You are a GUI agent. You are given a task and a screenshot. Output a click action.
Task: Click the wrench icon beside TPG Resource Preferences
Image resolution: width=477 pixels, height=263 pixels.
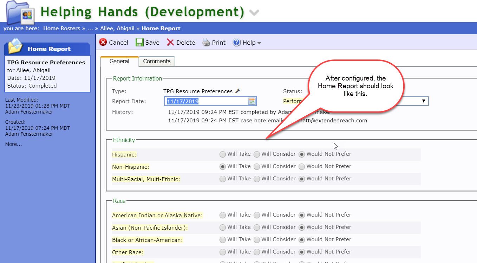pos(237,91)
